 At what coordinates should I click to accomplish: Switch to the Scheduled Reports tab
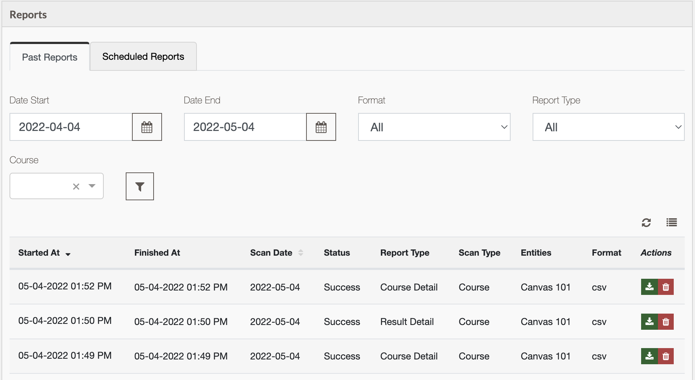[143, 56]
